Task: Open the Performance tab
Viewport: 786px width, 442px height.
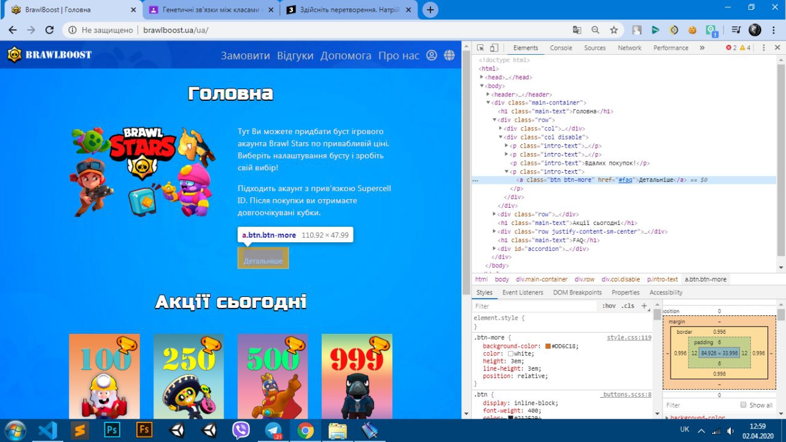Action: pos(671,48)
